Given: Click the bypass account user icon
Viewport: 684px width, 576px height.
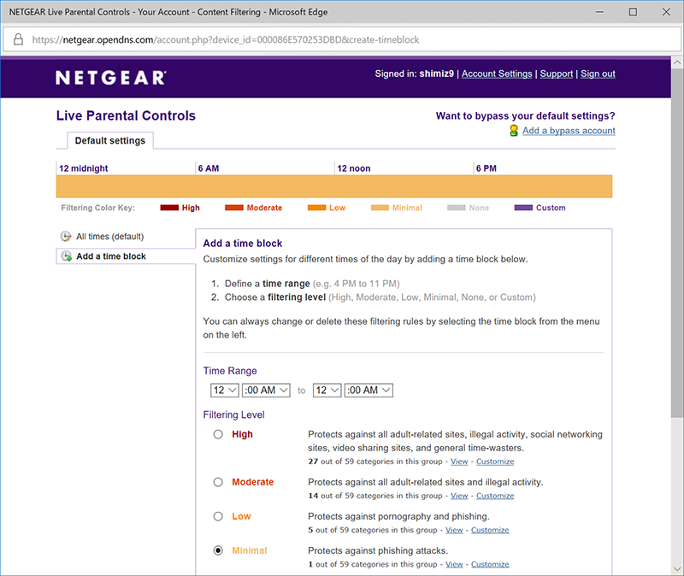Looking at the screenshot, I should tap(513, 131).
